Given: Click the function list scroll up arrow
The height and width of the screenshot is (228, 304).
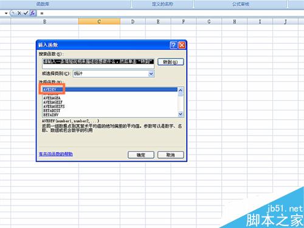Looking at the screenshot, I should click(181, 90).
